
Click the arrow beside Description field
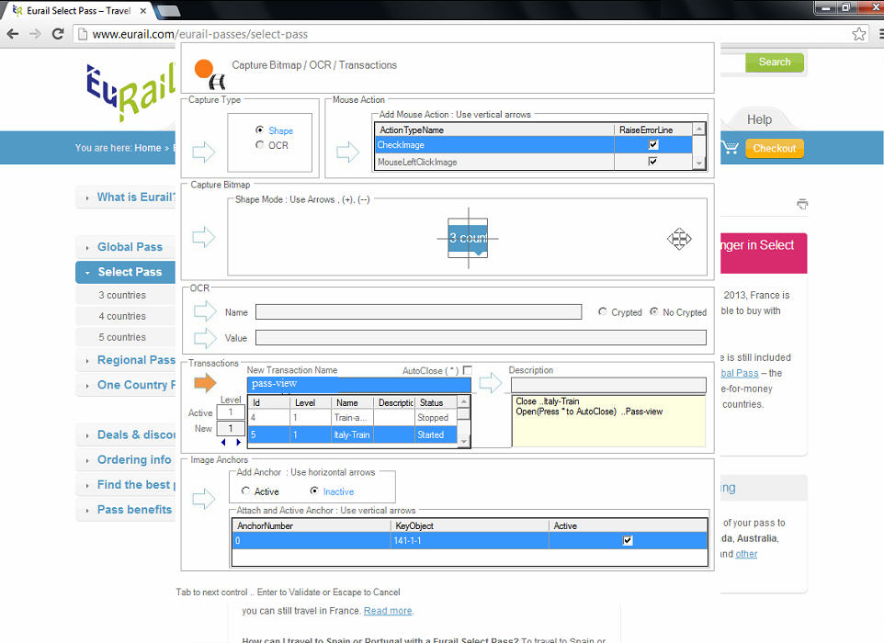point(491,383)
